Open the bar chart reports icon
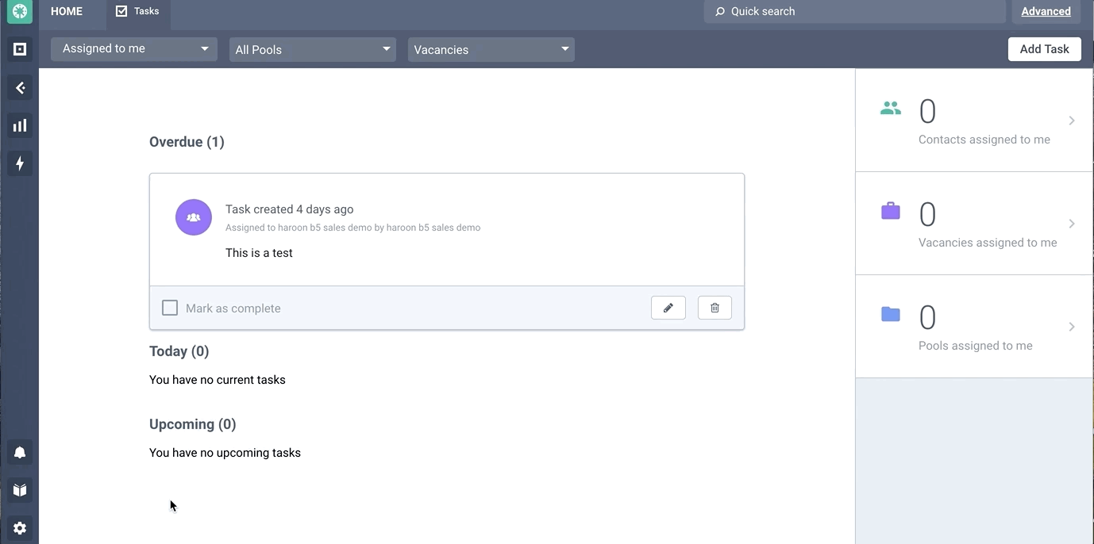 point(20,125)
